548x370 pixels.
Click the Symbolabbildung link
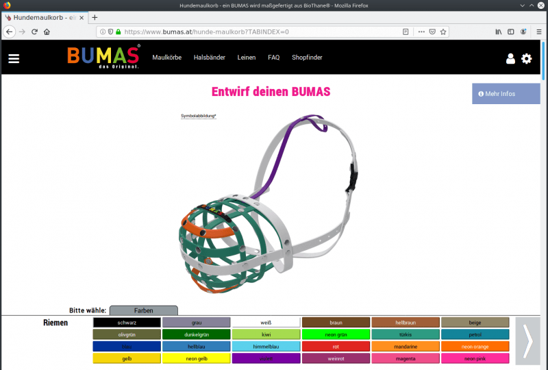[199, 116]
